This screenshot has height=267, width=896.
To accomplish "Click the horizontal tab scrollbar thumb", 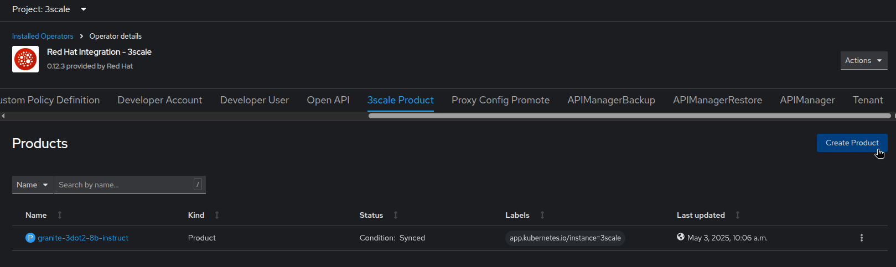I will (630, 116).
